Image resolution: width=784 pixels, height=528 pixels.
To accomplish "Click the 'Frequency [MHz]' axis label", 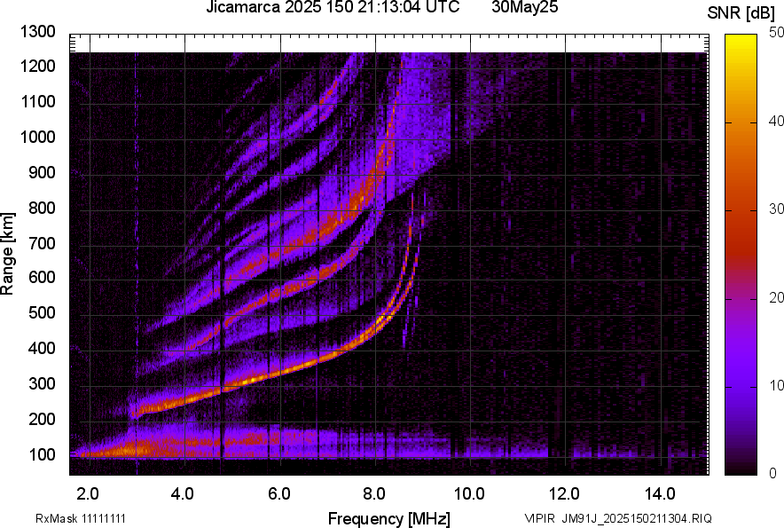I will coord(389,518).
